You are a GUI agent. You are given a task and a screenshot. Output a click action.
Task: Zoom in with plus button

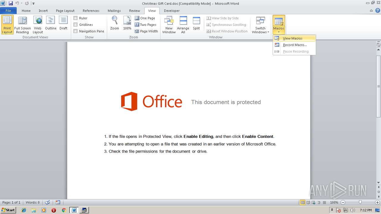coord(377,202)
